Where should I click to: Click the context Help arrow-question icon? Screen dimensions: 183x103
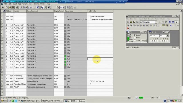click(x=49, y=7)
